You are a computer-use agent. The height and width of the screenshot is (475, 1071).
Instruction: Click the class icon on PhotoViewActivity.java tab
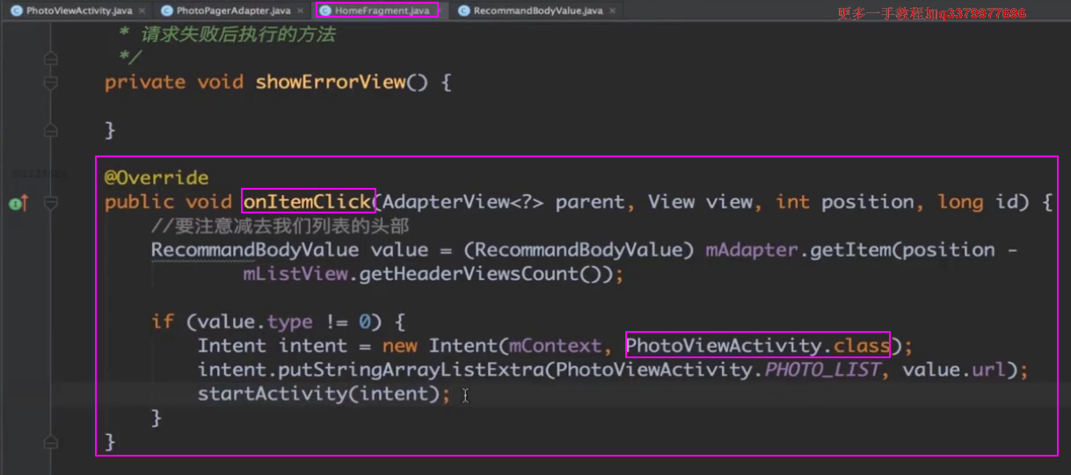point(17,11)
